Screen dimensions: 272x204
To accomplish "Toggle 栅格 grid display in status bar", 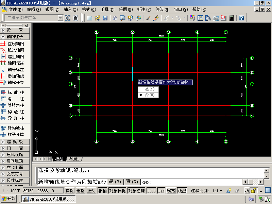I will tap(80, 191).
